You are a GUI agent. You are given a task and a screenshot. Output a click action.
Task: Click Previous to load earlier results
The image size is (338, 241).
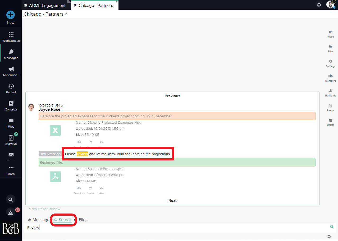pos(172,96)
